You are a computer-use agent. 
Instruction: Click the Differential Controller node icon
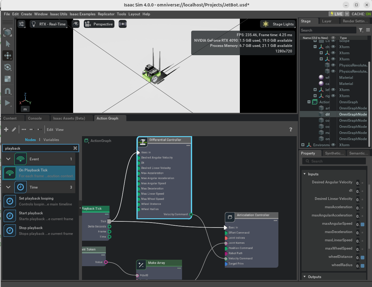(x=142, y=142)
